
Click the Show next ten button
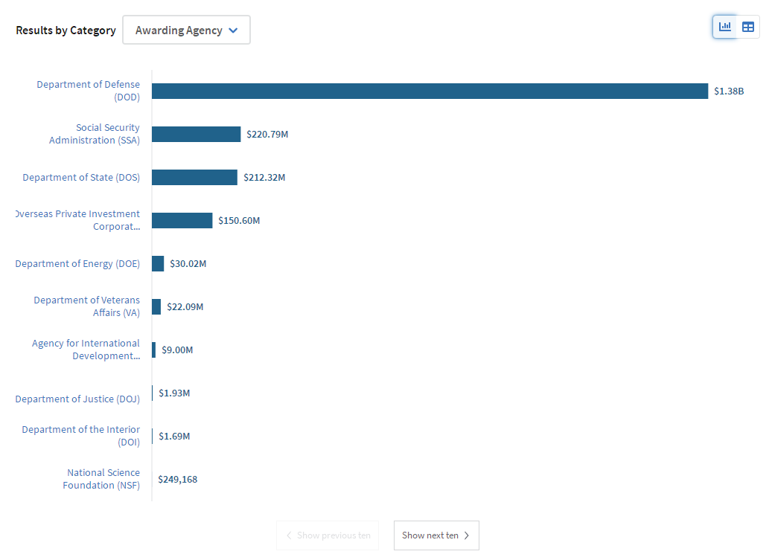click(436, 535)
